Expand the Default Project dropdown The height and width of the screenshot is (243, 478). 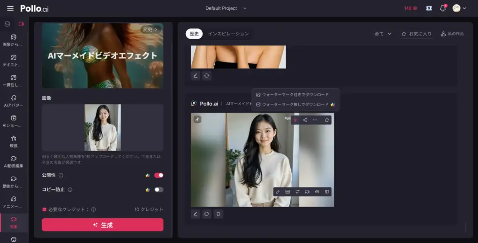point(226,8)
